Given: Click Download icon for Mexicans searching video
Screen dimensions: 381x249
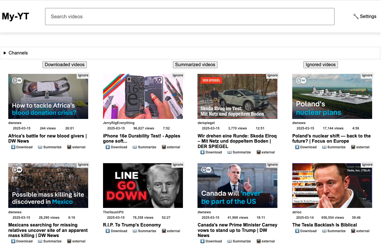Looking at the screenshot, I should 13,241.
